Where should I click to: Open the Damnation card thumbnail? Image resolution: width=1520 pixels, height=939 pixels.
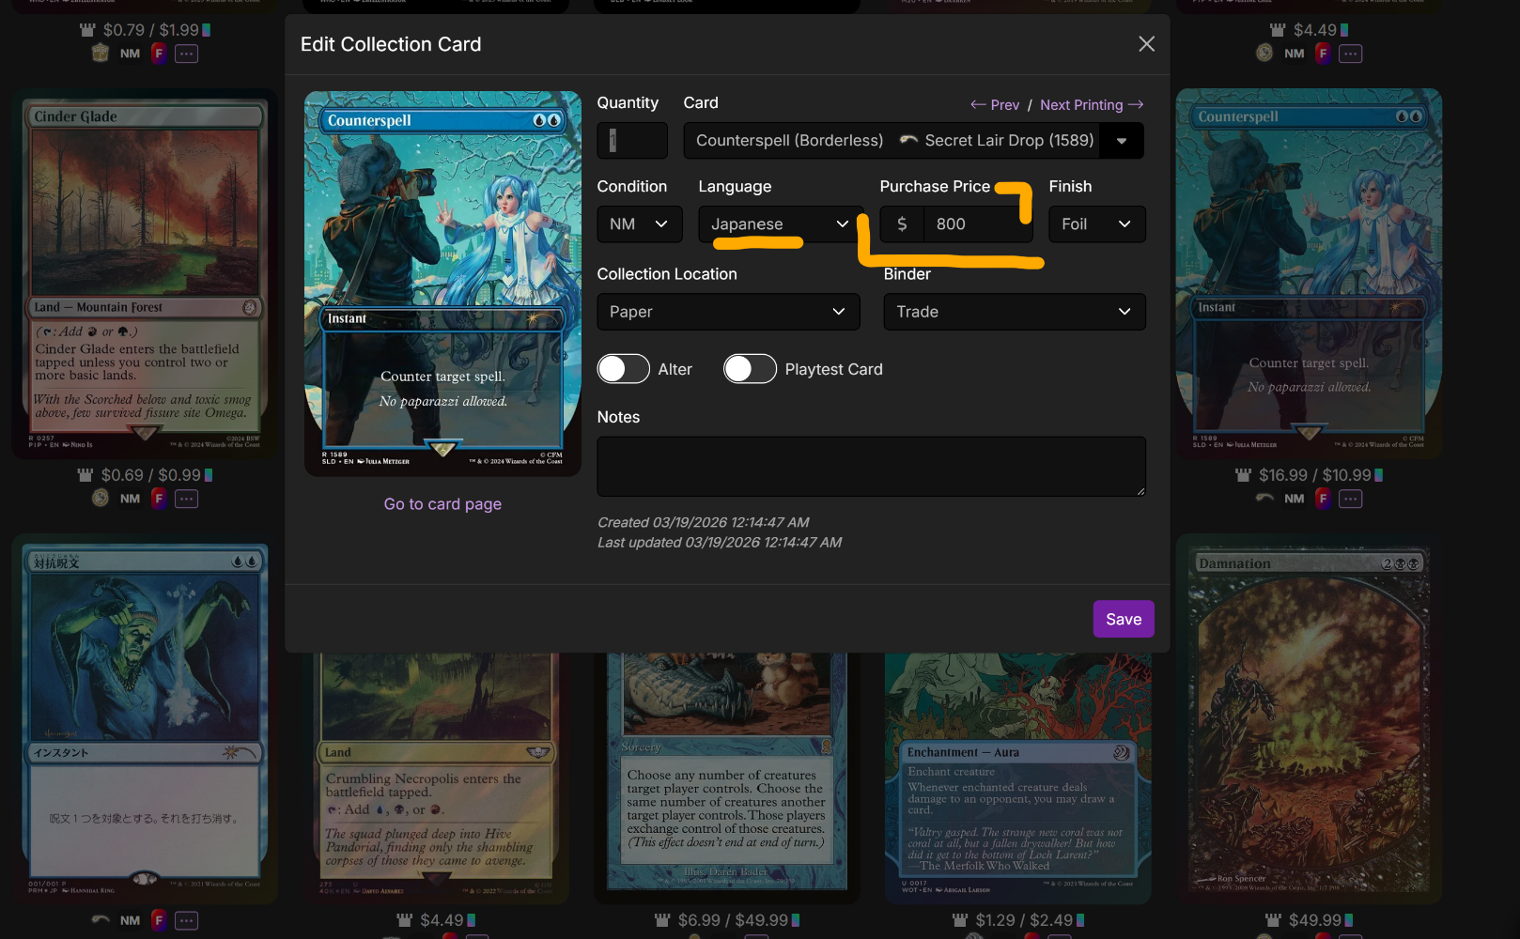[x=1308, y=718]
